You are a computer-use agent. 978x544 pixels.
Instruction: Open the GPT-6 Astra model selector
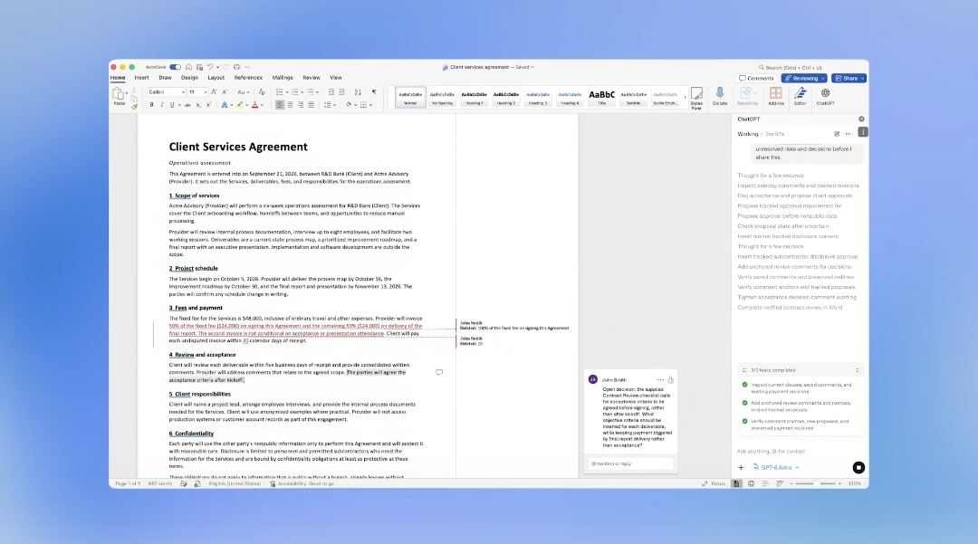[x=776, y=467]
